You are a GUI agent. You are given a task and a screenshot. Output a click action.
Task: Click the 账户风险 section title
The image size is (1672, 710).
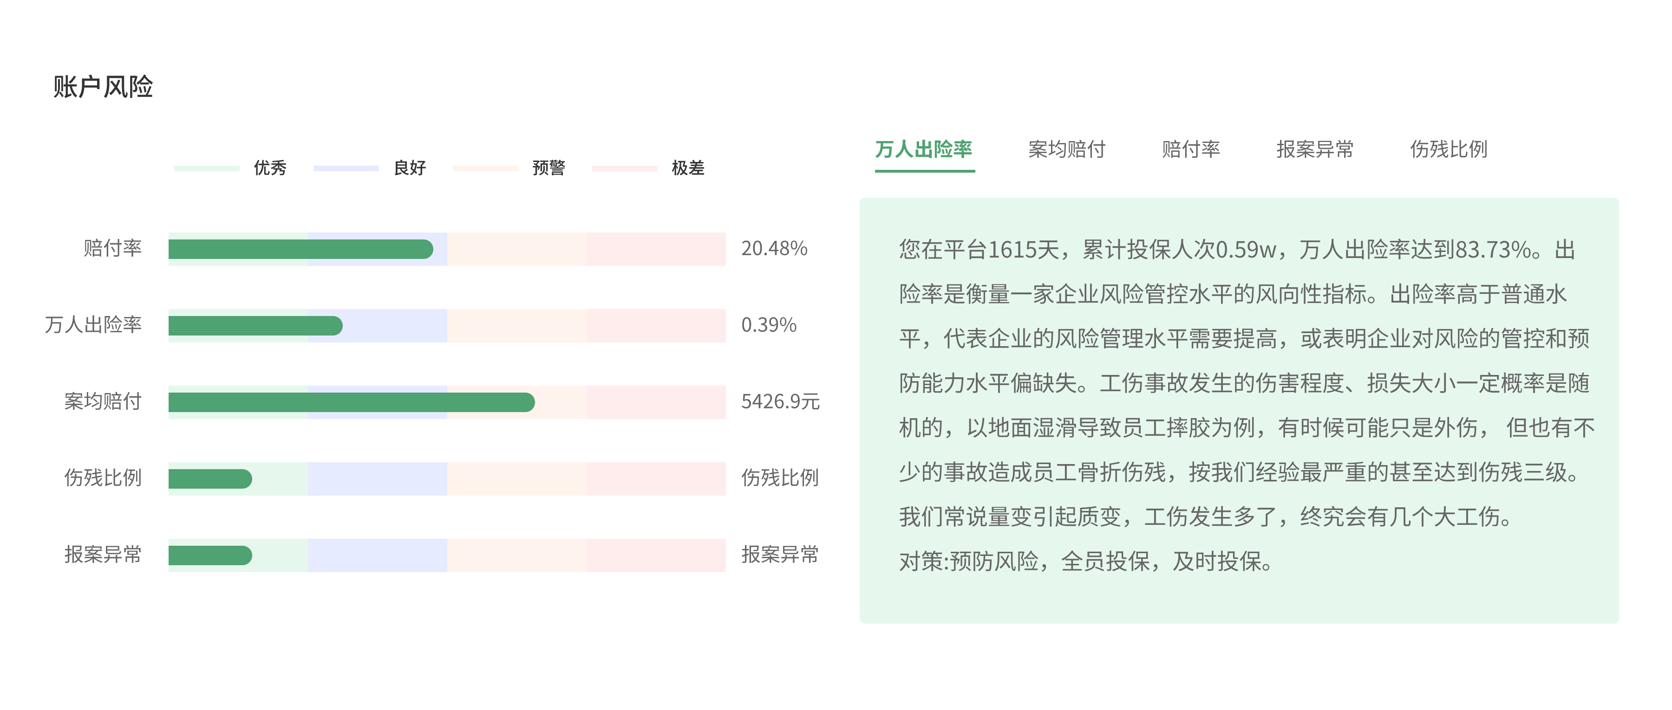point(103,87)
